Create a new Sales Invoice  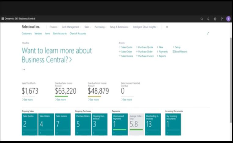126,56
